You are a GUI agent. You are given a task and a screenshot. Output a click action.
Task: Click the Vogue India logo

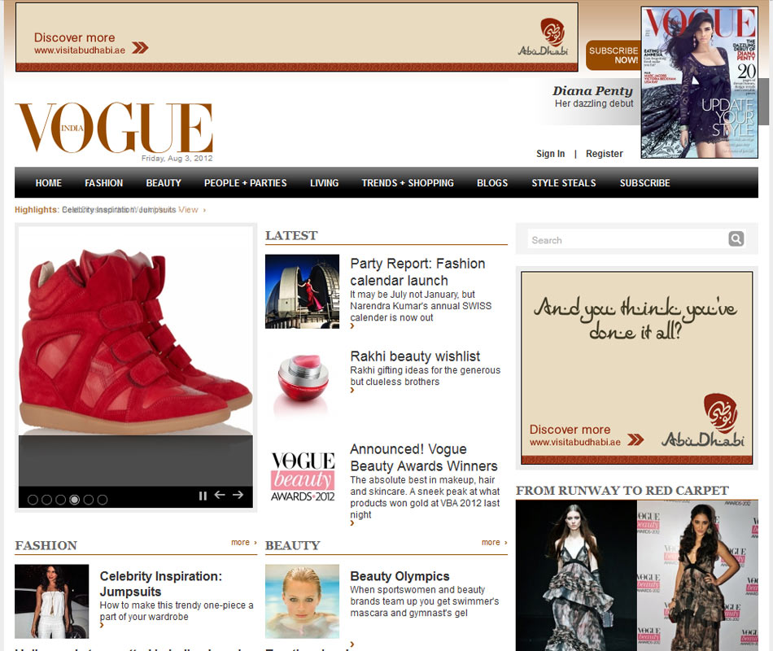[114, 128]
